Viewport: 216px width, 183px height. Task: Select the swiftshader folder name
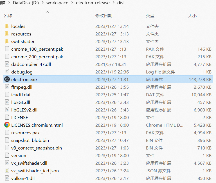[x=23, y=41]
